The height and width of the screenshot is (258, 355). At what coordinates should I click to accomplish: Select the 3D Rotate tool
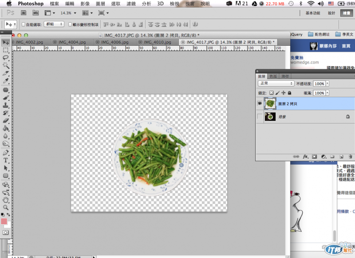pyautogui.click(x=6, y=184)
